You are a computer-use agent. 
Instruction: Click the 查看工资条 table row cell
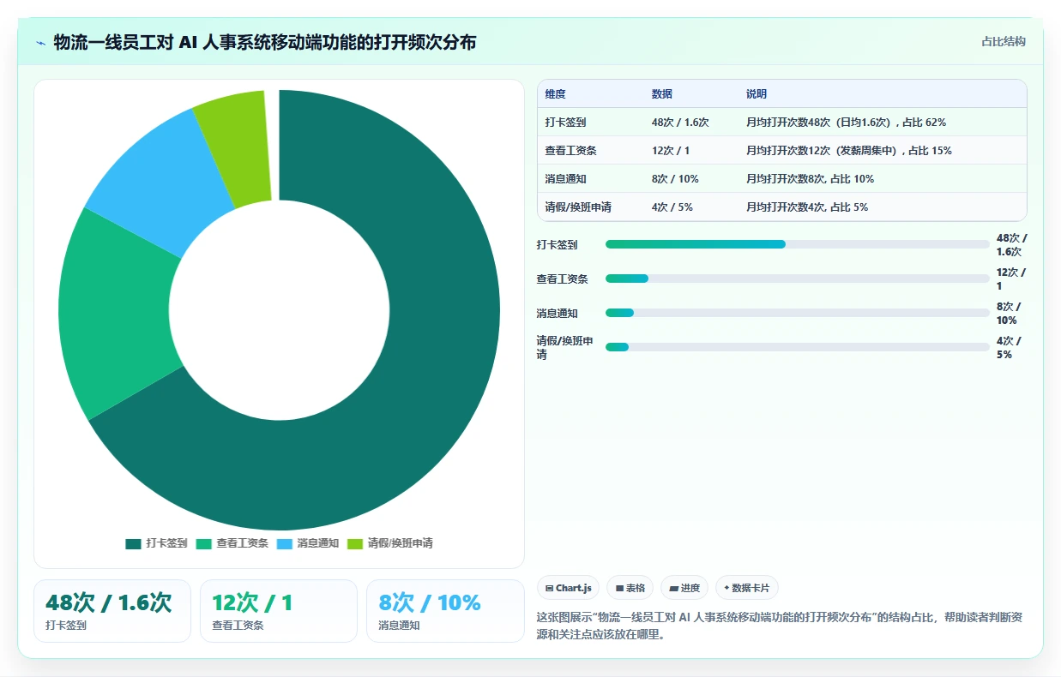[570, 151]
